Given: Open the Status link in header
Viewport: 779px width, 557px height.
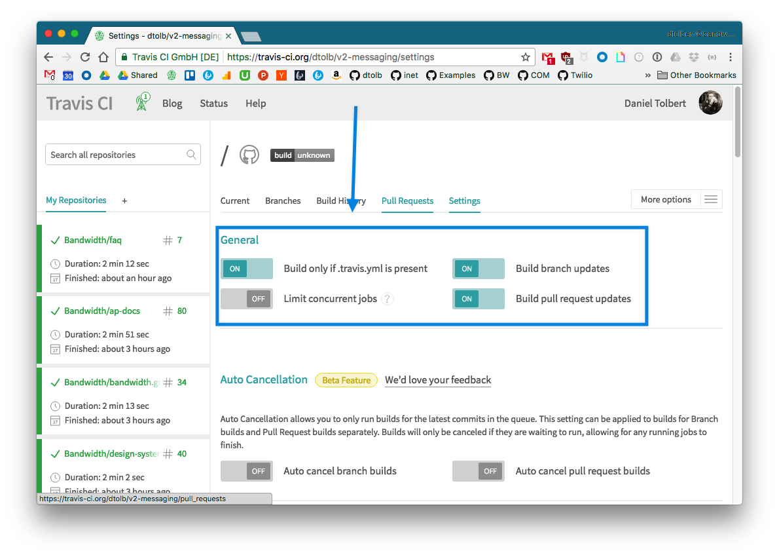Looking at the screenshot, I should tap(213, 104).
